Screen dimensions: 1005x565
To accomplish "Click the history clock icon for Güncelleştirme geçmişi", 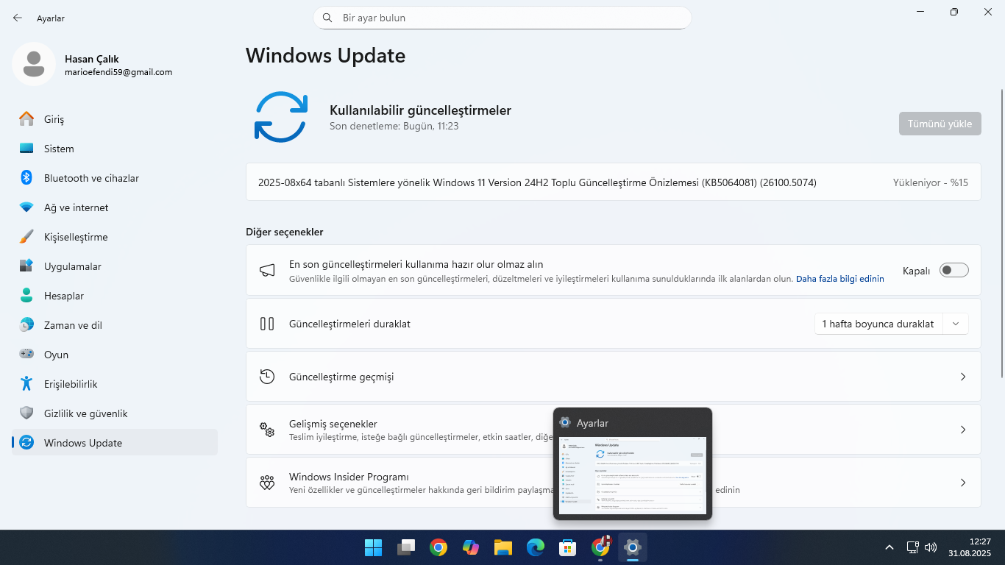I will 267,377.
